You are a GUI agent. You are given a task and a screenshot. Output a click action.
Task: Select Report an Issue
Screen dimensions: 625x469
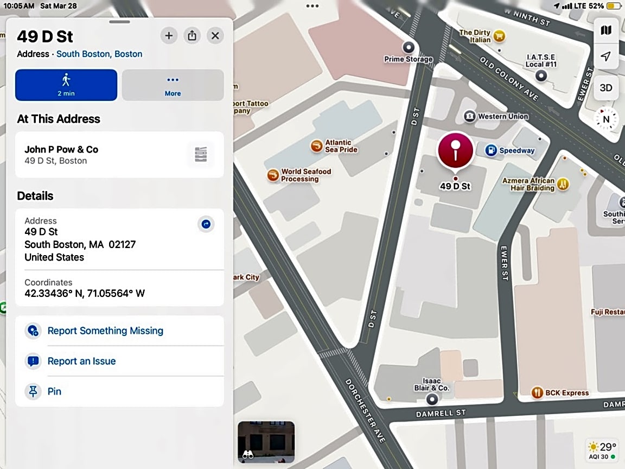click(81, 361)
